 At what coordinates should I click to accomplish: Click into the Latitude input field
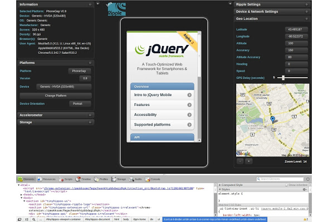(x=296, y=29)
